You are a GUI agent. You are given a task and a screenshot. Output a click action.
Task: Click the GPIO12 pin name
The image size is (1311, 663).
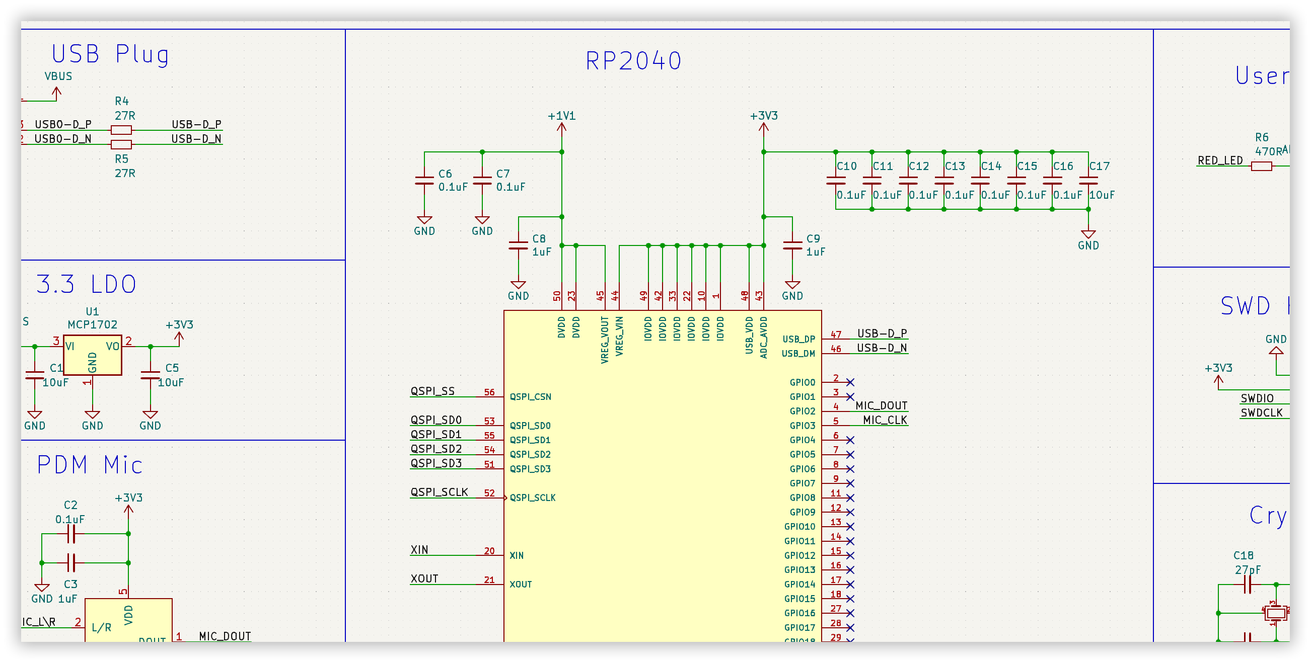(x=799, y=555)
